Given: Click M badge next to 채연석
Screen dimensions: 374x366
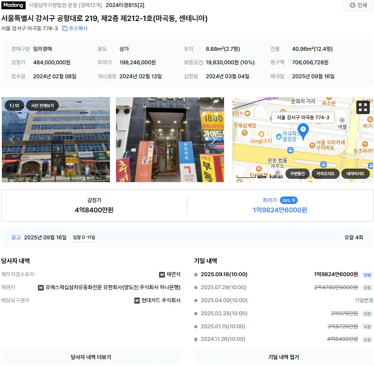Looking at the screenshot, I should 162,275.
